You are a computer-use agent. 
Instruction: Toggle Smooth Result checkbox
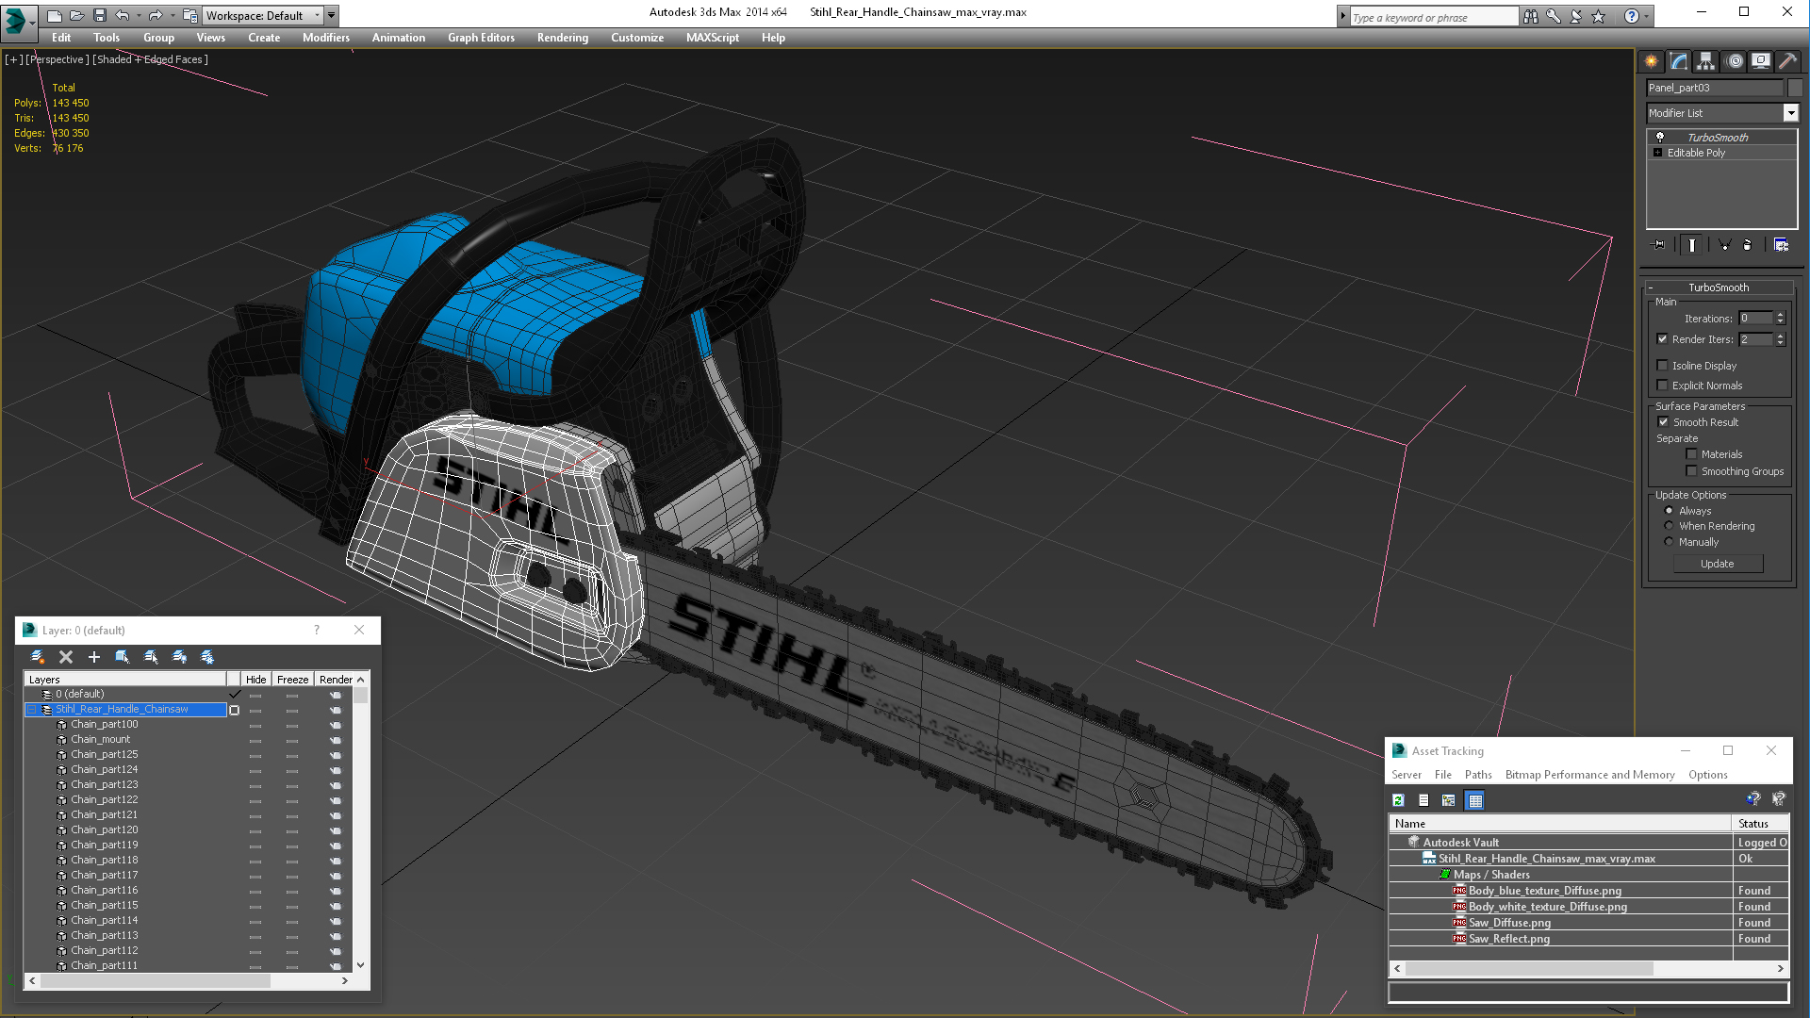pyautogui.click(x=1663, y=422)
